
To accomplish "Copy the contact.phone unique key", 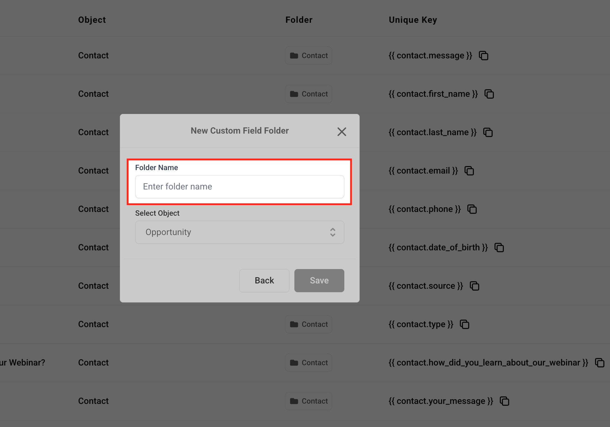I will tap(472, 209).
